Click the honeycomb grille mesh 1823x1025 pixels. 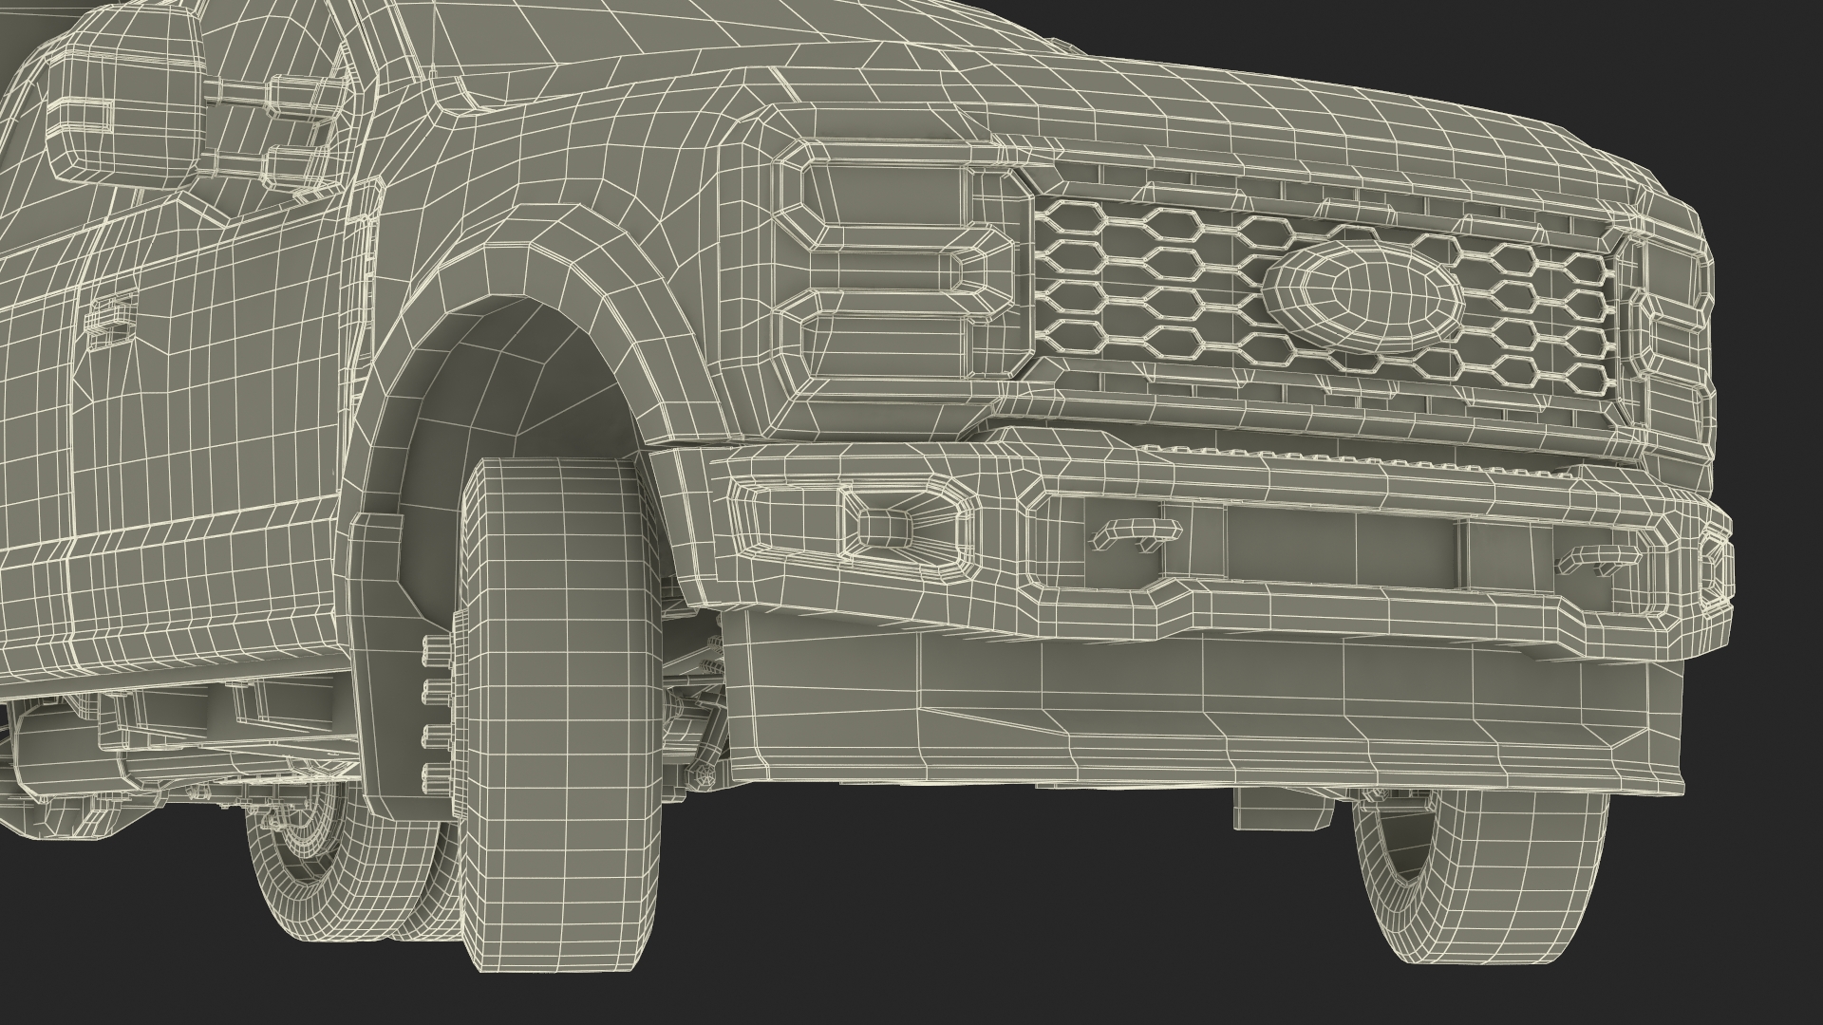1326,296
